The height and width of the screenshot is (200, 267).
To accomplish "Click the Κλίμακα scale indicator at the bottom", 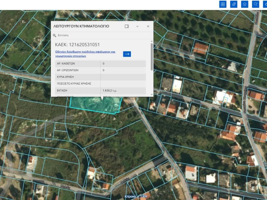I will (x=134, y=197).
